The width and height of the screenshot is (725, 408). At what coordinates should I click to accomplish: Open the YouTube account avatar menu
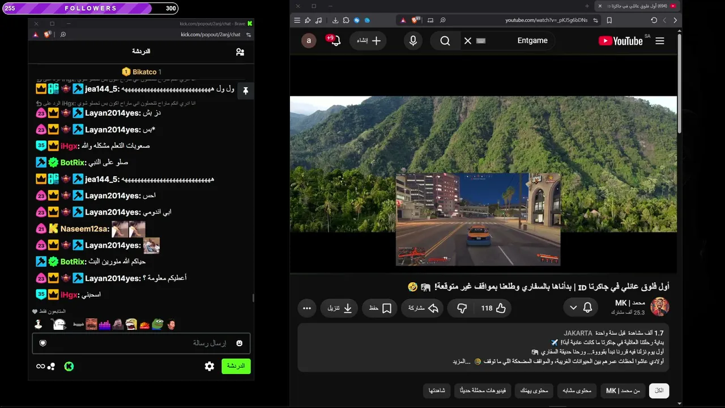309,41
